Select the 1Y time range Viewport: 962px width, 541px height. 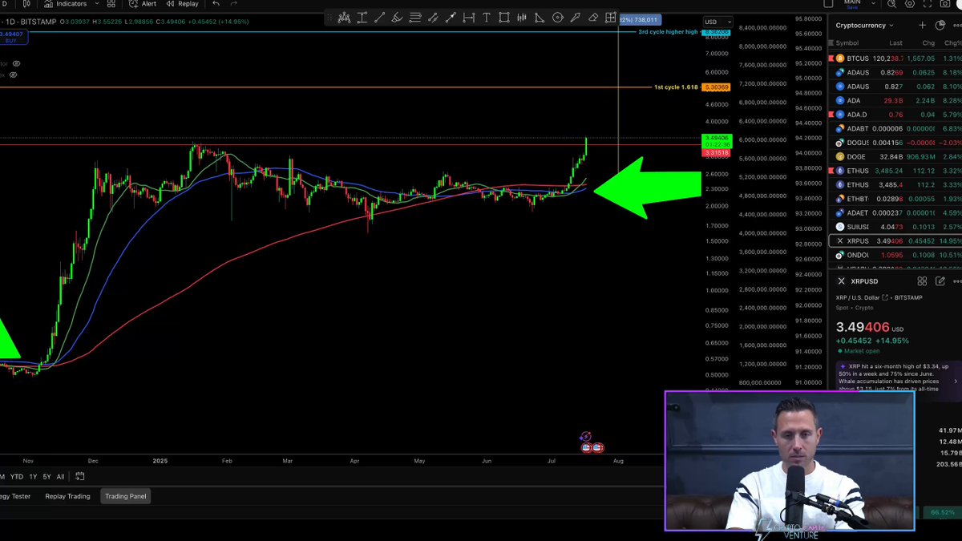pyautogui.click(x=33, y=477)
